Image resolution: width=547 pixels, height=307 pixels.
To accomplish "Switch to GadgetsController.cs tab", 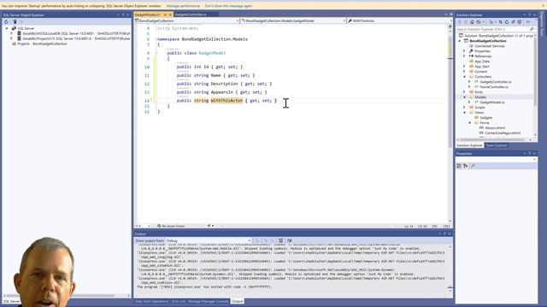I will pyautogui.click(x=191, y=14).
